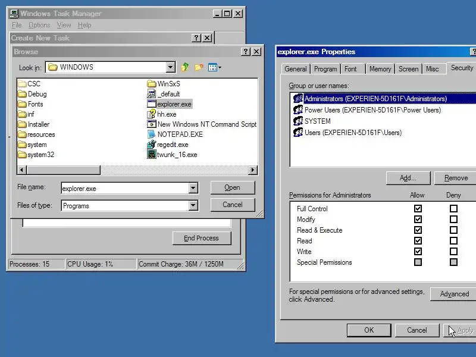
Task: Create new folder in Browse dialog
Action: tap(199, 67)
